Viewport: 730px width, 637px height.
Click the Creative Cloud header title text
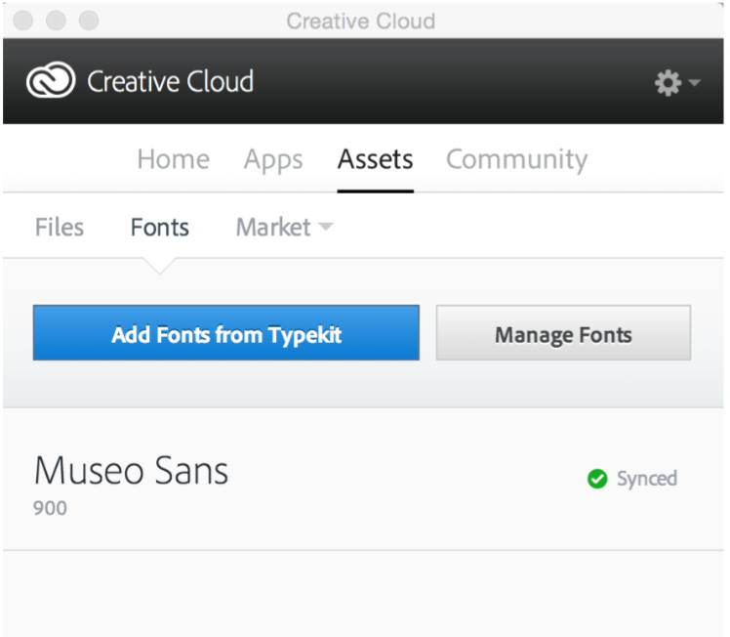tap(171, 81)
